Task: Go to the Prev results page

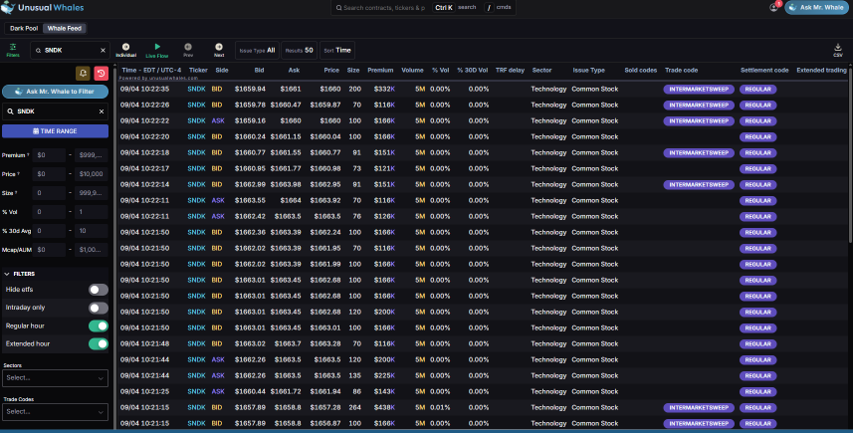Action: pos(188,50)
